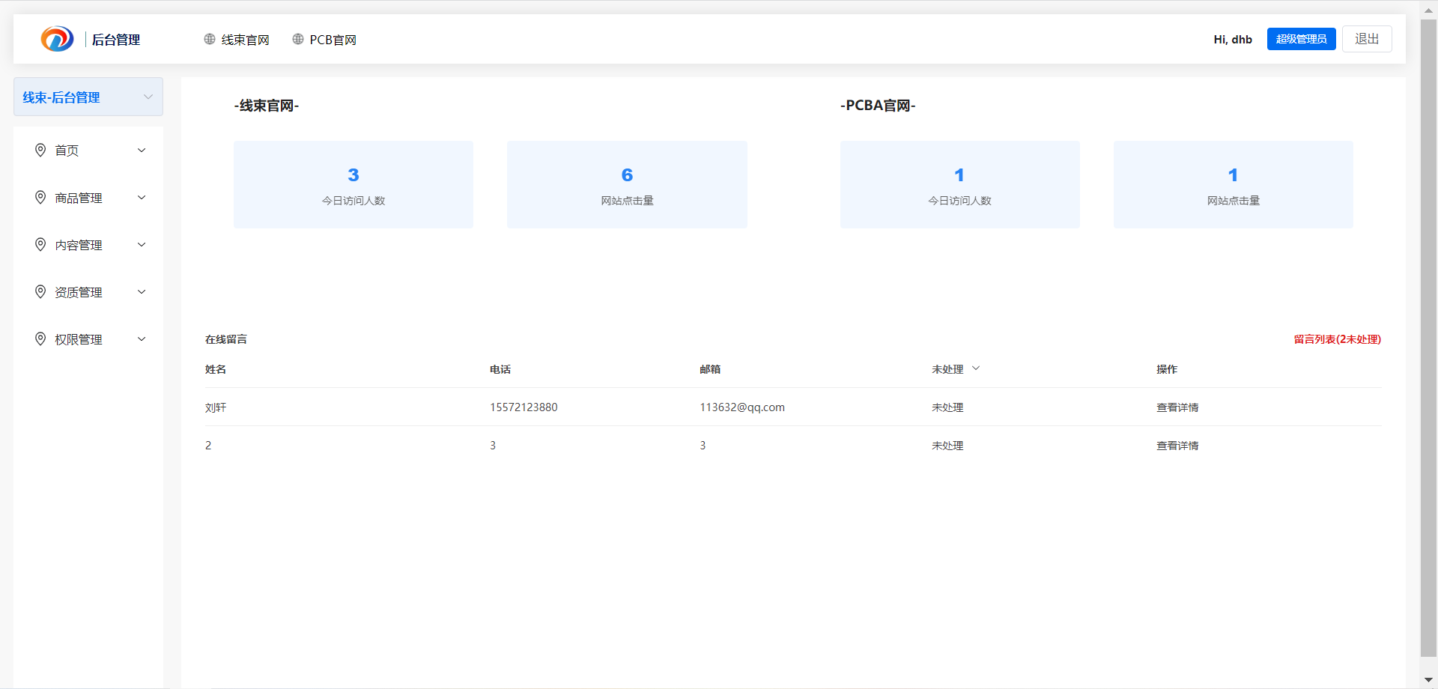Click the 后台管理 title text
Viewport: 1438px width, 689px height.
[x=116, y=40]
